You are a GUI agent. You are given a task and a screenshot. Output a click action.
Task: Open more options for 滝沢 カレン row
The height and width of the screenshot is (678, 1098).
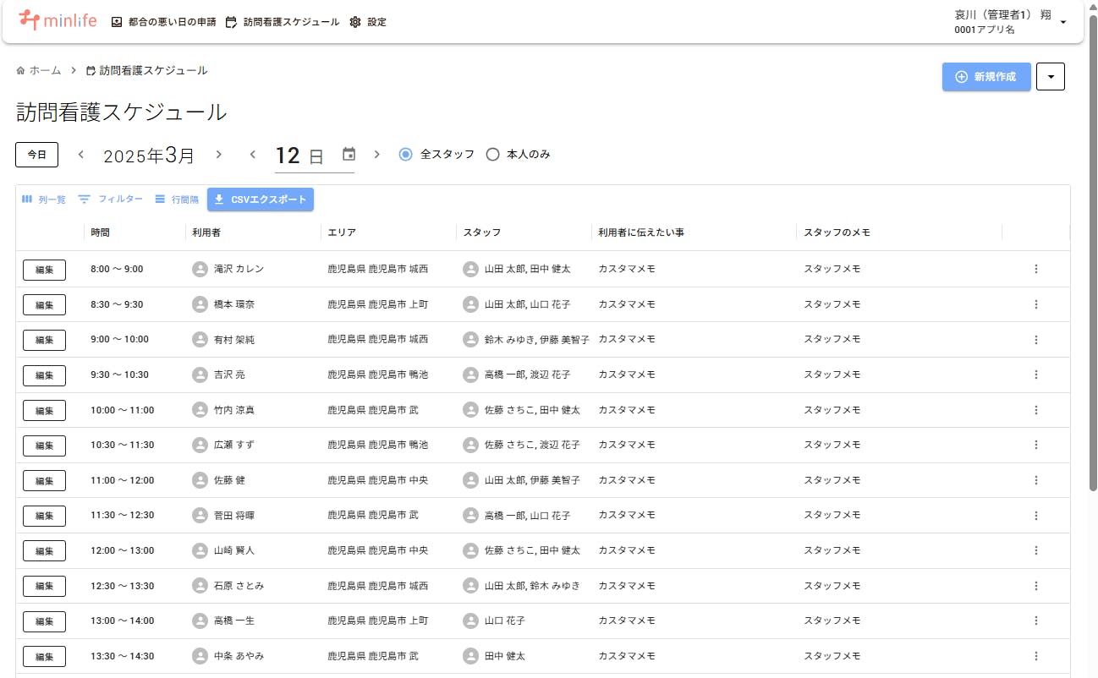point(1035,269)
